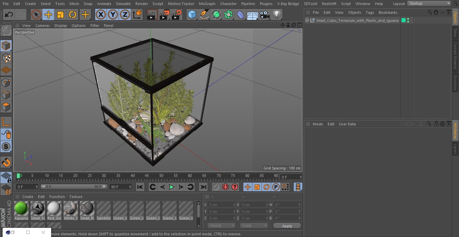Select the Live Selection tool
The width and height of the screenshot is (459, 237).
36,14
